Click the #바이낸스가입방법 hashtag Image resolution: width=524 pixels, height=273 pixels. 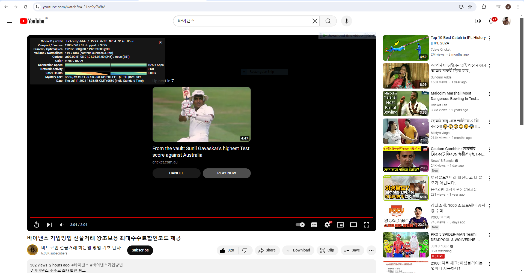(106, 265)
